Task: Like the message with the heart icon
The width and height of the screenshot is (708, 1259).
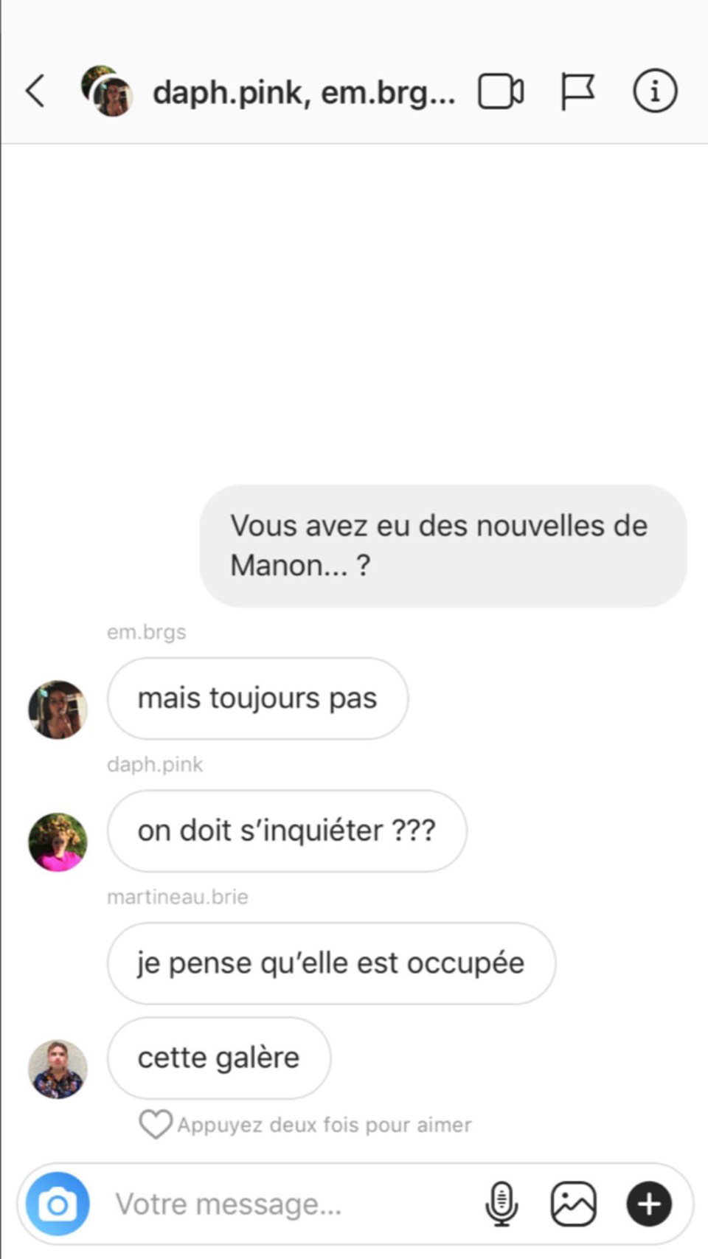Action: 156,1125
